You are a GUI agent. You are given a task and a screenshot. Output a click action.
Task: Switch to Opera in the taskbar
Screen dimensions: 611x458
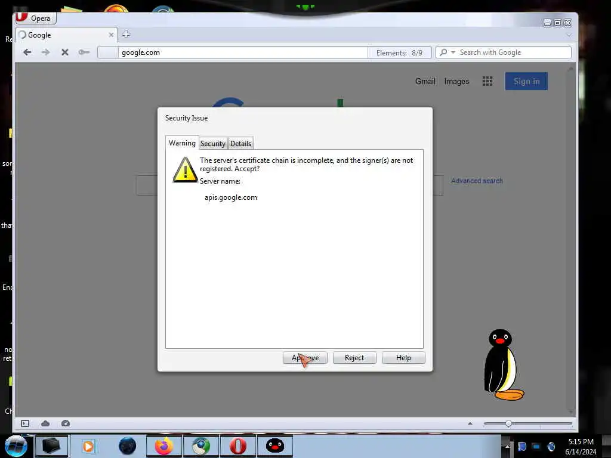click(237, 446)
